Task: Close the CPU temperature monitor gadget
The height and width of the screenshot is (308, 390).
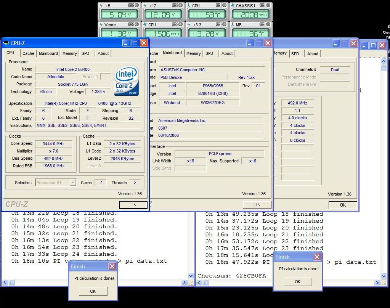Action: tap(224, 5)
